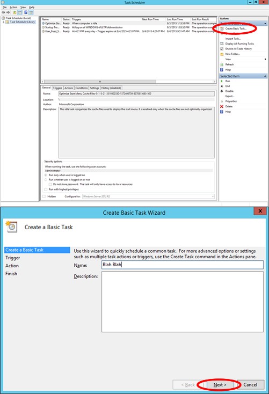
Task: Click the Disable action
Action: tap(229, 91)
